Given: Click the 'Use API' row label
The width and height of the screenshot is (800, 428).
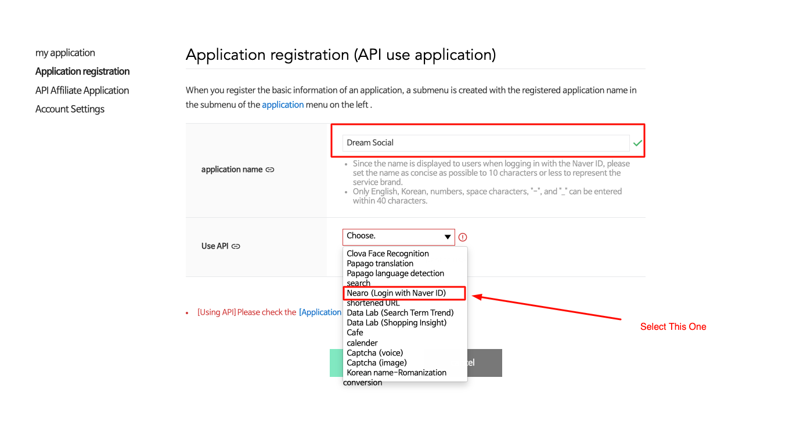Looking at the screenshot, I should click(215, 246).
